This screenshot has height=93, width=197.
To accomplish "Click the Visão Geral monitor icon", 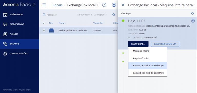I will coord(5,14).
